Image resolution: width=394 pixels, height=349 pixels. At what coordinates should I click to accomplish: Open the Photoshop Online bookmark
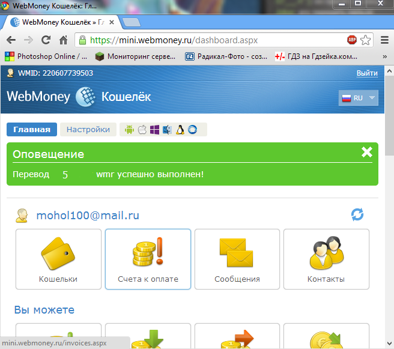point(46,56)
